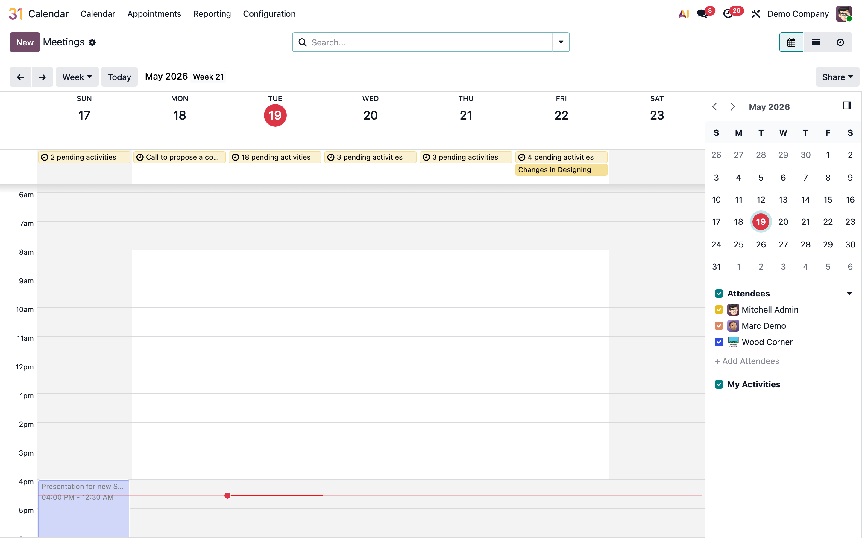This screenshot has width=862, height=538.
Task: Open the developer tools wrench icon
Action: pos(755,14)
